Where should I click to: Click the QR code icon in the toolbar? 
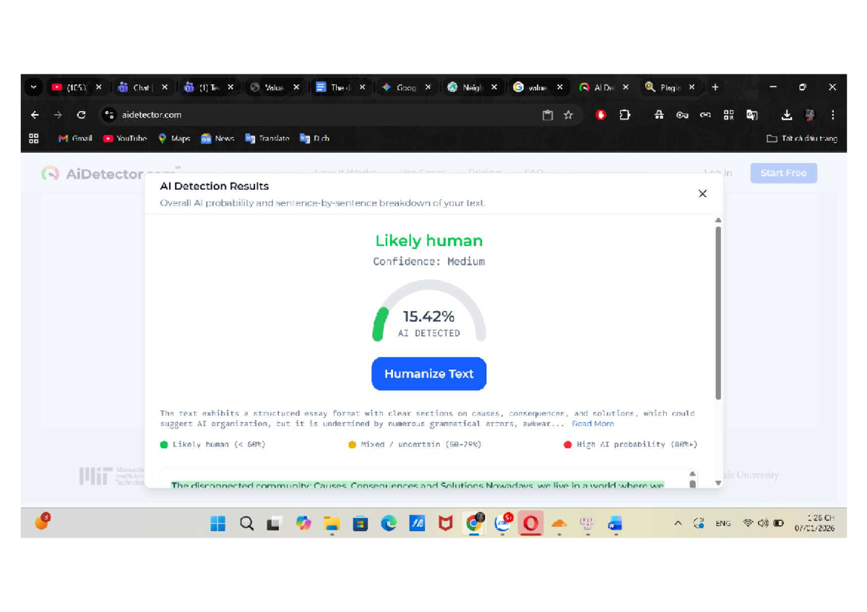(x=729, y=115)
